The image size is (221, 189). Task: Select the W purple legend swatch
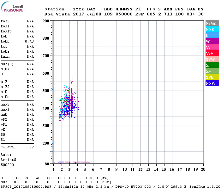pos(212,42)
